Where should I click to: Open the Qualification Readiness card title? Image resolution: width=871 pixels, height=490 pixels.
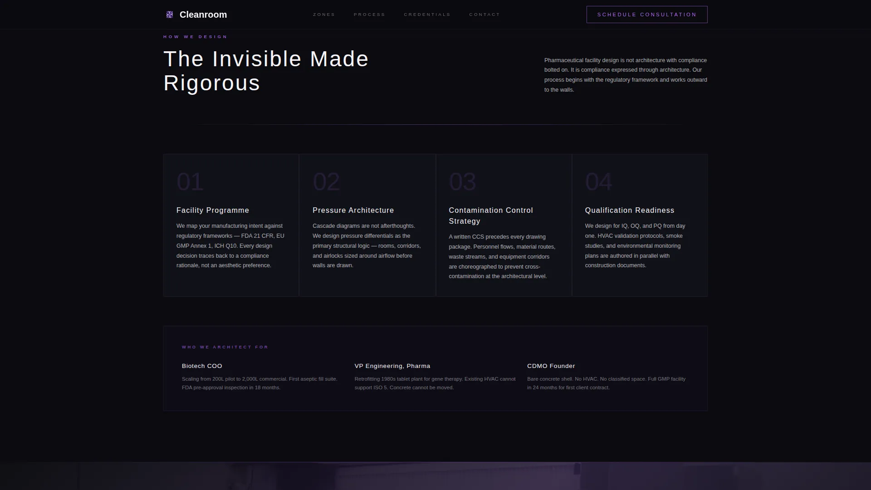630,211
